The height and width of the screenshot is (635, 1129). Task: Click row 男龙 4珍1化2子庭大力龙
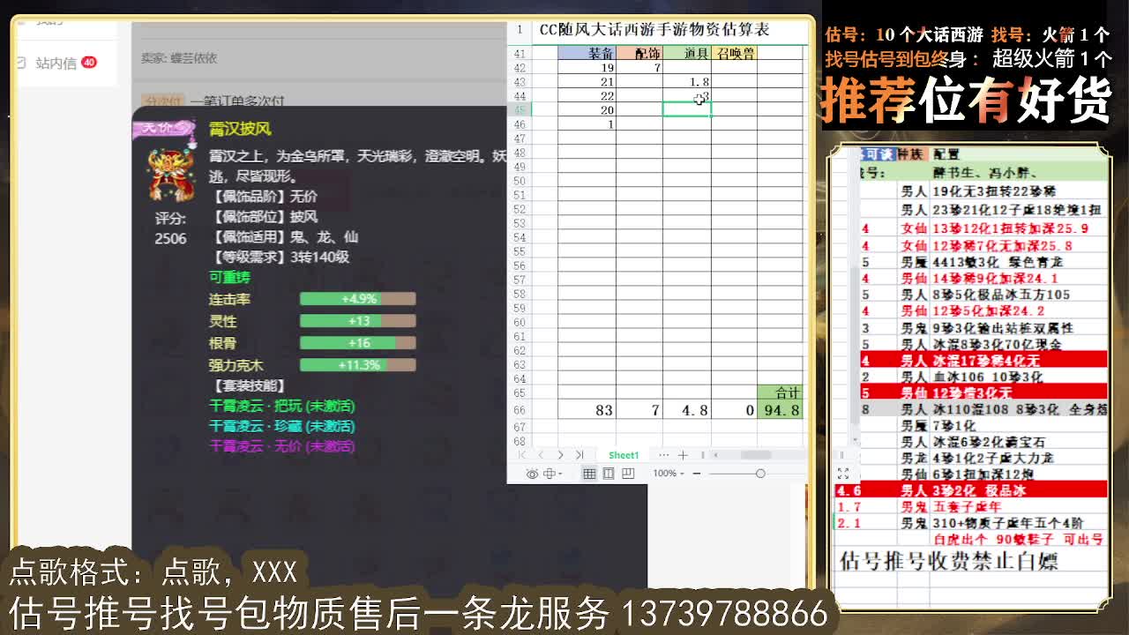(x=984, y=458)
